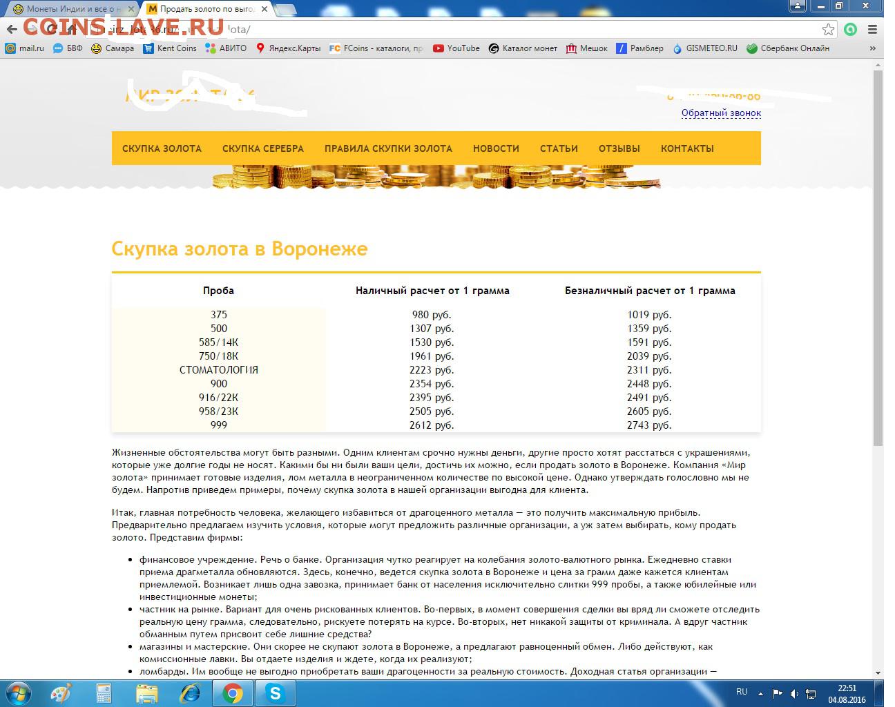Open the Правила скупки золота menu item
The image size is (895, 707).
tap(388, 148)
